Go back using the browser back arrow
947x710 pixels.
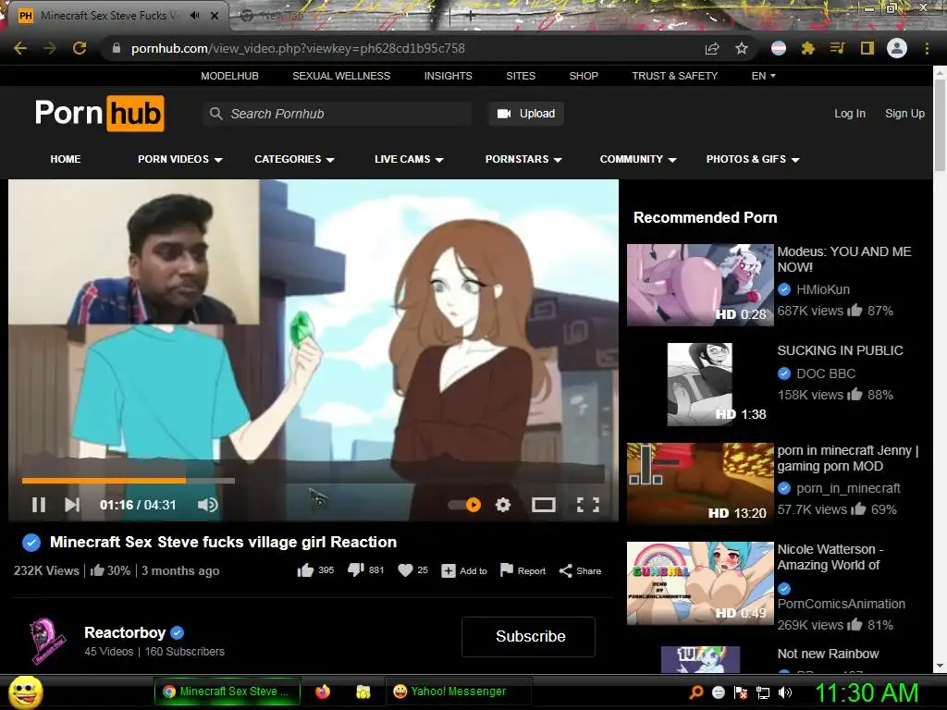coord(20,48)
